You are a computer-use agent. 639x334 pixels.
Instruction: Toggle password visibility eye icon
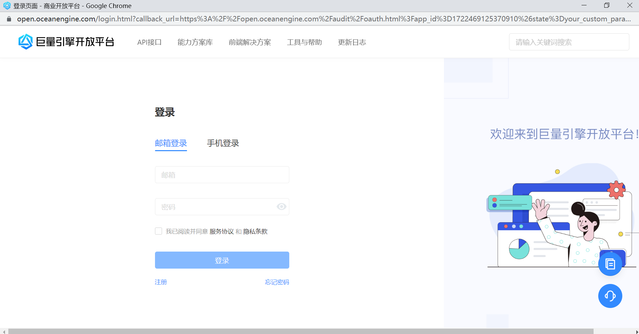[x=281, y=207]
